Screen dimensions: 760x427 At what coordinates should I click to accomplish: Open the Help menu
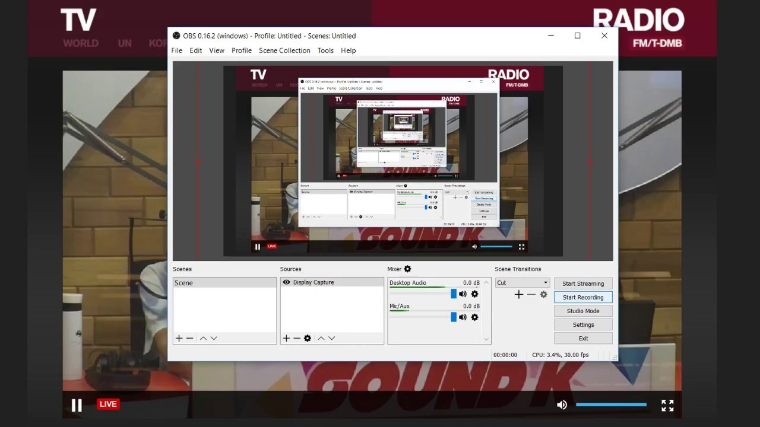point(349,50)
